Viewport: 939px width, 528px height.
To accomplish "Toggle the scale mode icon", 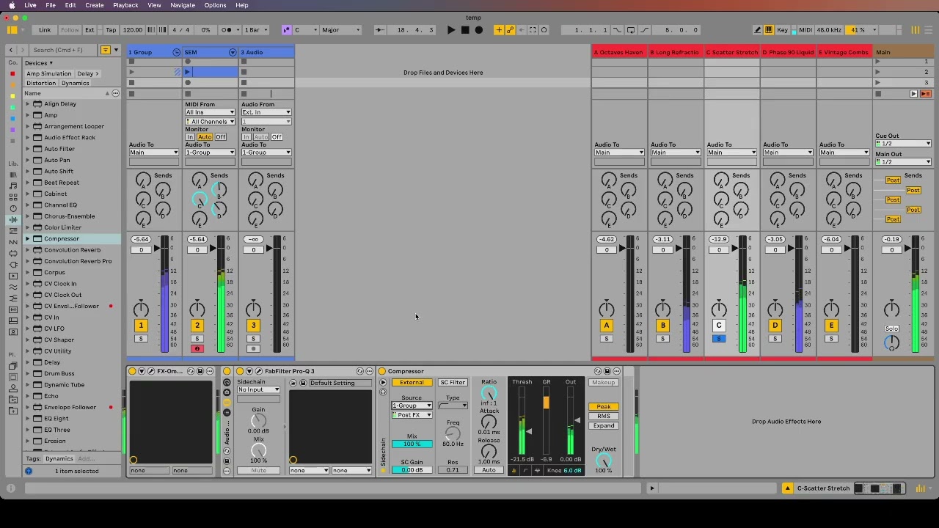I will pos(286,30).
